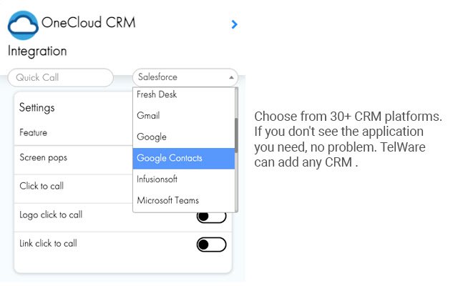Click the Click to call row label
This screenshot has width=458, height=286.
tap(42, 186)
